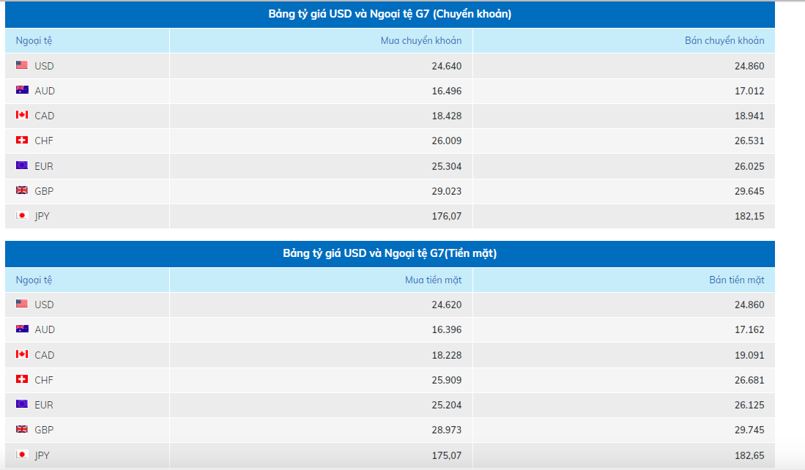Click the 'Bán chuyển khoản' column header

[x=724, y=40]
